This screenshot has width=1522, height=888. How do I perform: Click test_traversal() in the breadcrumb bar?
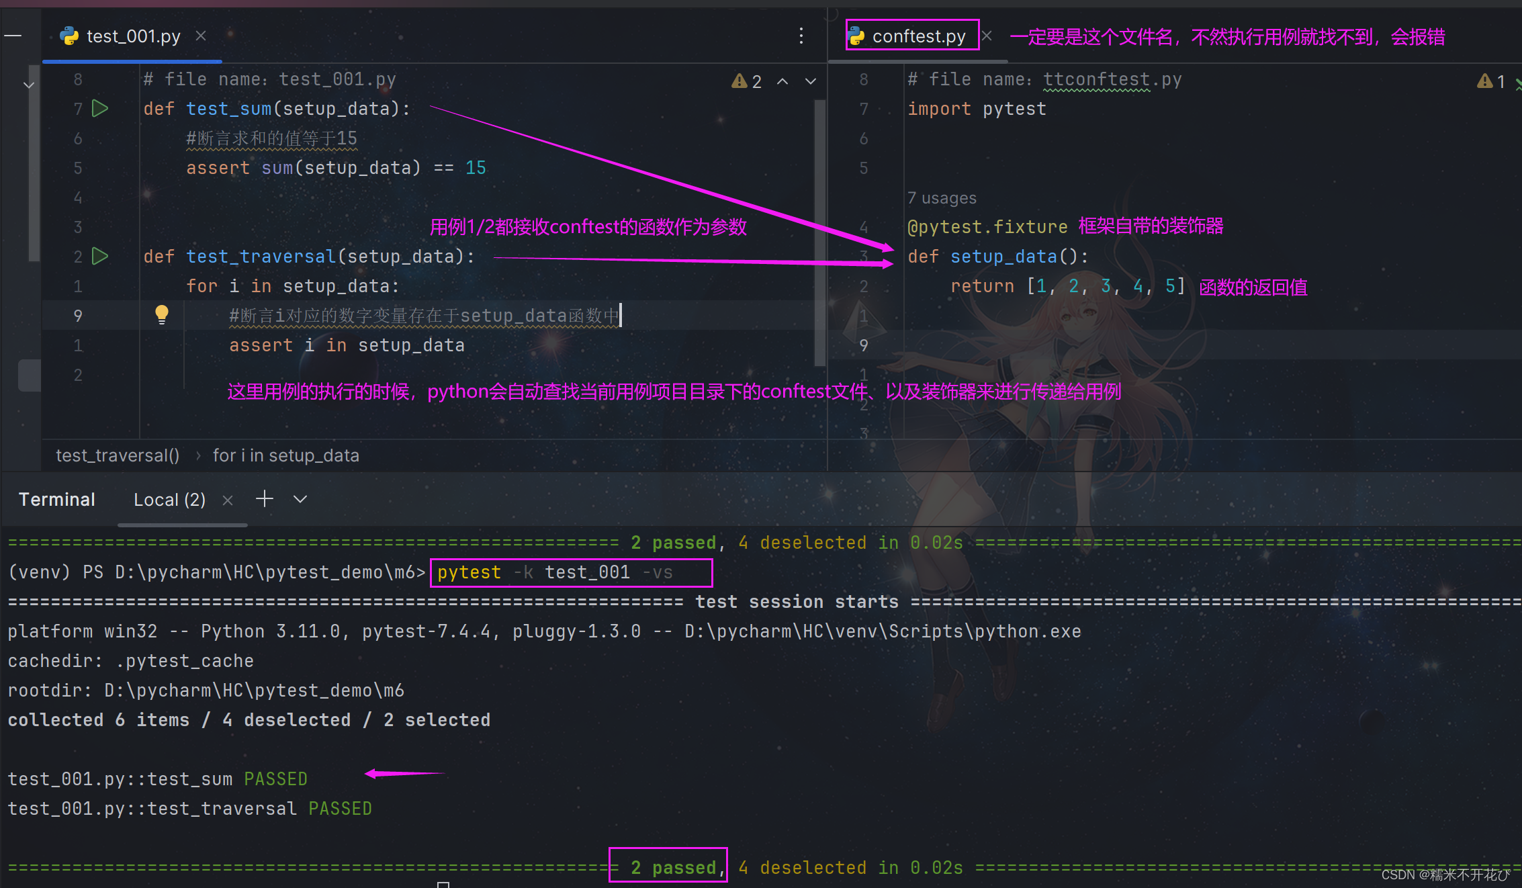click(x=118, y=455)
